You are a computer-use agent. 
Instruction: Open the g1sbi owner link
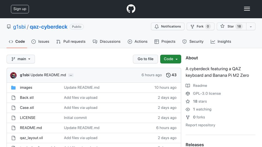click(19, 27)
